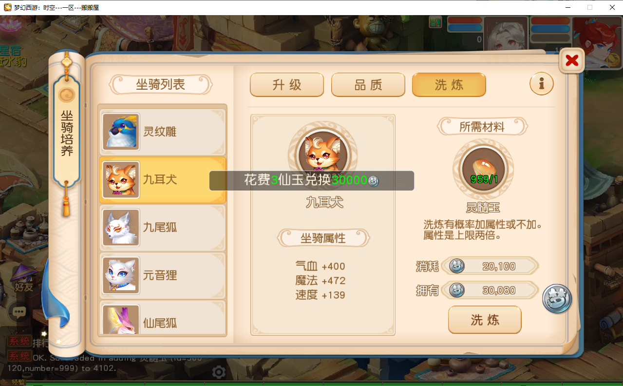Click the 洗炼 refine button
Image resolution: width=623 pixels, height=386 pixels.
tap(485, 320)
